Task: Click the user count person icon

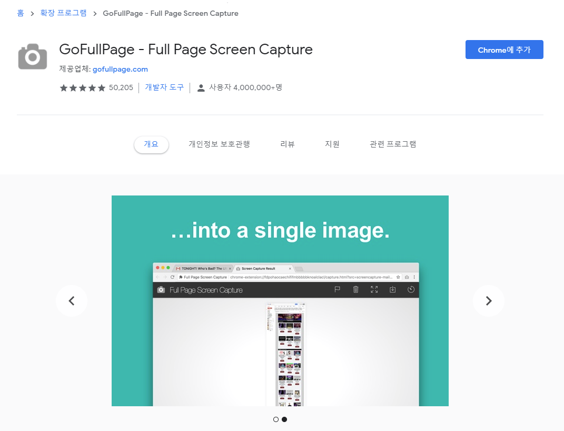Action: click(x=201, y=88)
